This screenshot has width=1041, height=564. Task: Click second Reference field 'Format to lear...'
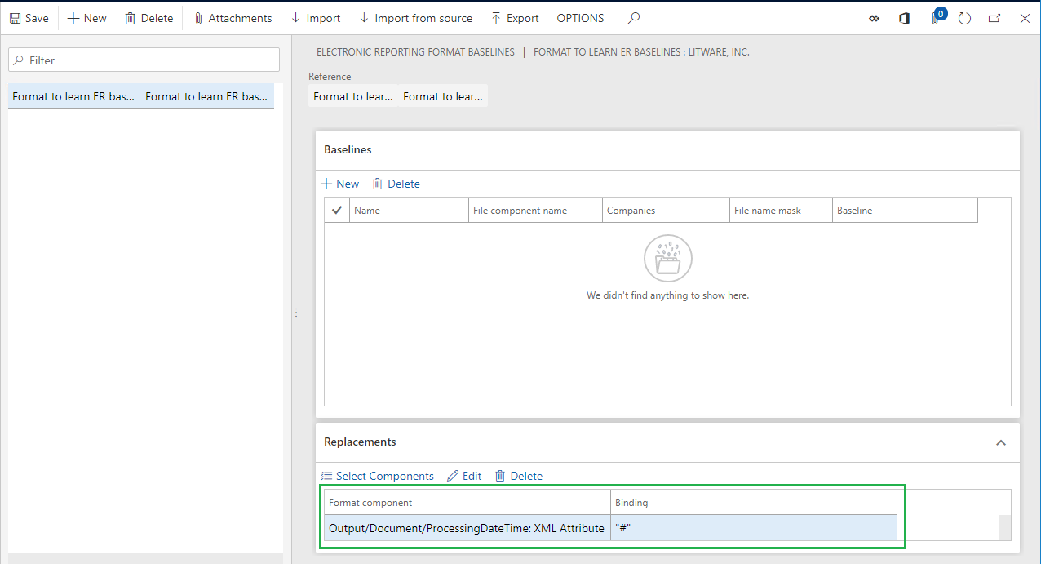pos(443,96)
